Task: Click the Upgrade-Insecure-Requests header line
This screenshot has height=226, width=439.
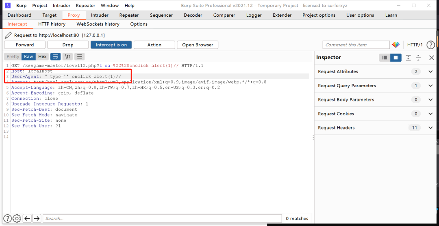Action: point(50,104)
